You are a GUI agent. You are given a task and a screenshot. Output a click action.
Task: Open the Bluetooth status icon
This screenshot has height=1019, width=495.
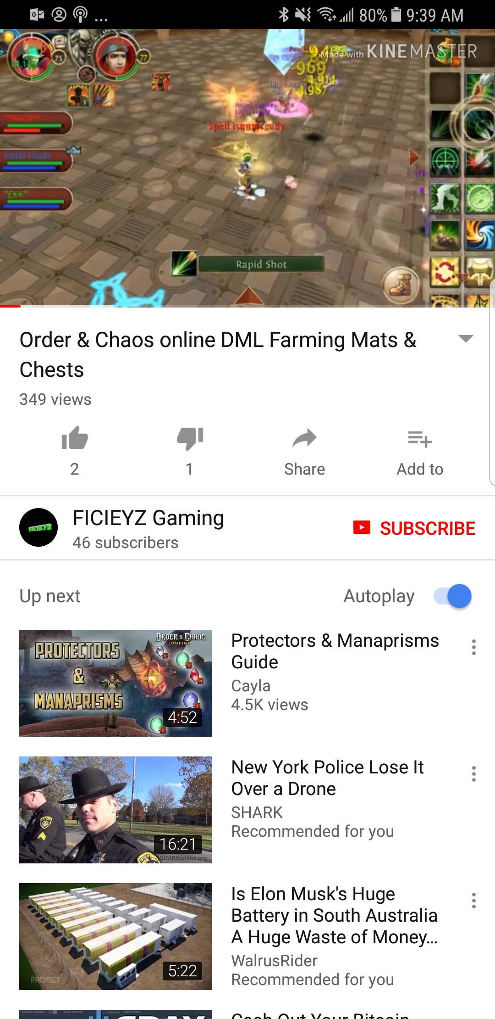284,15
